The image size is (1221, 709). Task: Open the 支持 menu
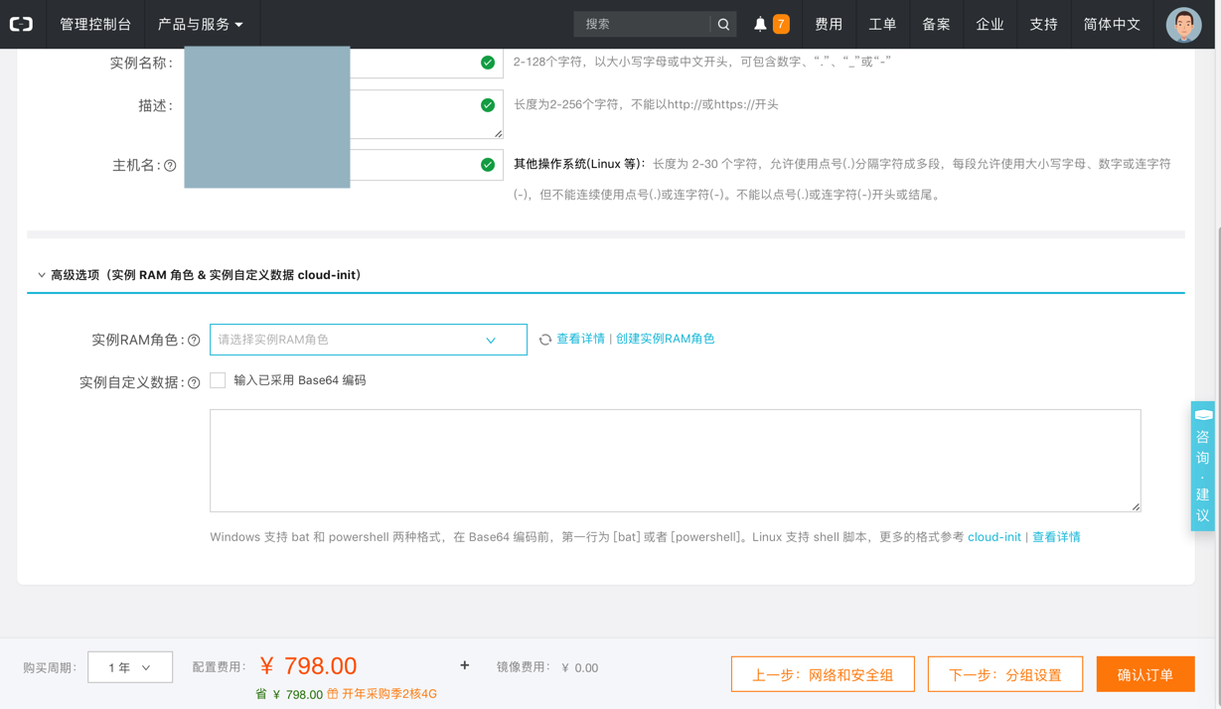pyautogui.click(x=1043, y=24)
